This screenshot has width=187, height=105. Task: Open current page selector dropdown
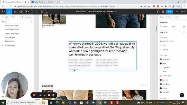26,17
